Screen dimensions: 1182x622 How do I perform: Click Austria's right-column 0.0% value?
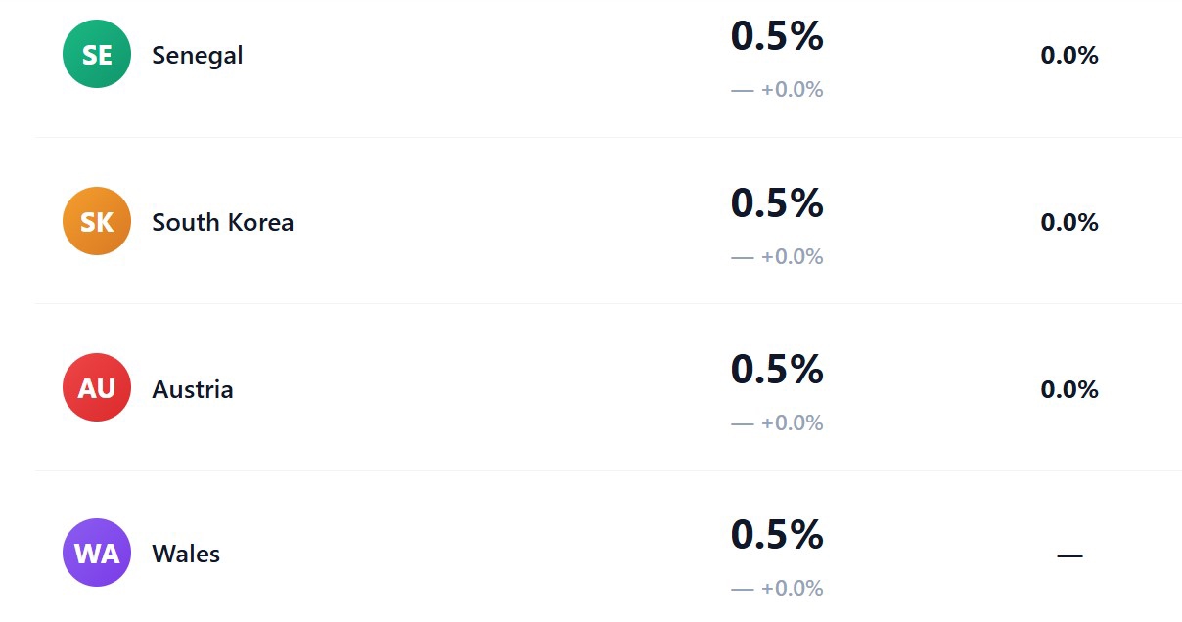(1069, 390)
